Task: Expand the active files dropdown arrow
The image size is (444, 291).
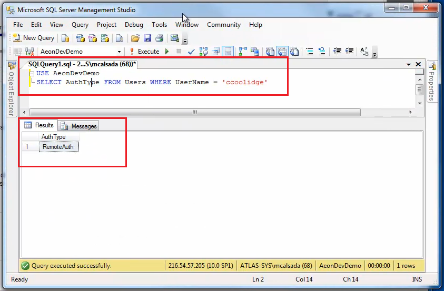Action: pos(409,64)
